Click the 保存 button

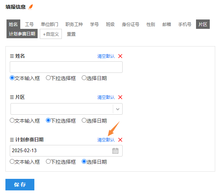click(20, 185)
